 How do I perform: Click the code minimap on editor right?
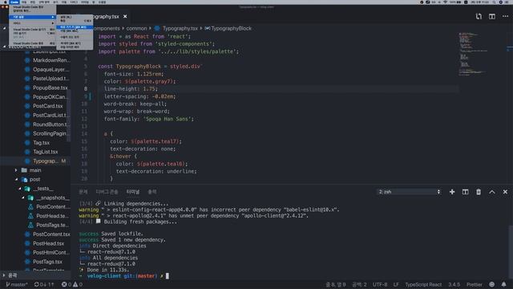pos(473,54)
